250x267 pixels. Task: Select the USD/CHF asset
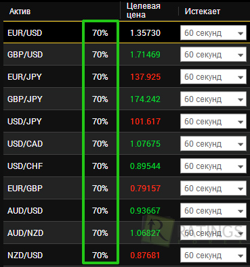(x=25, y=166)
